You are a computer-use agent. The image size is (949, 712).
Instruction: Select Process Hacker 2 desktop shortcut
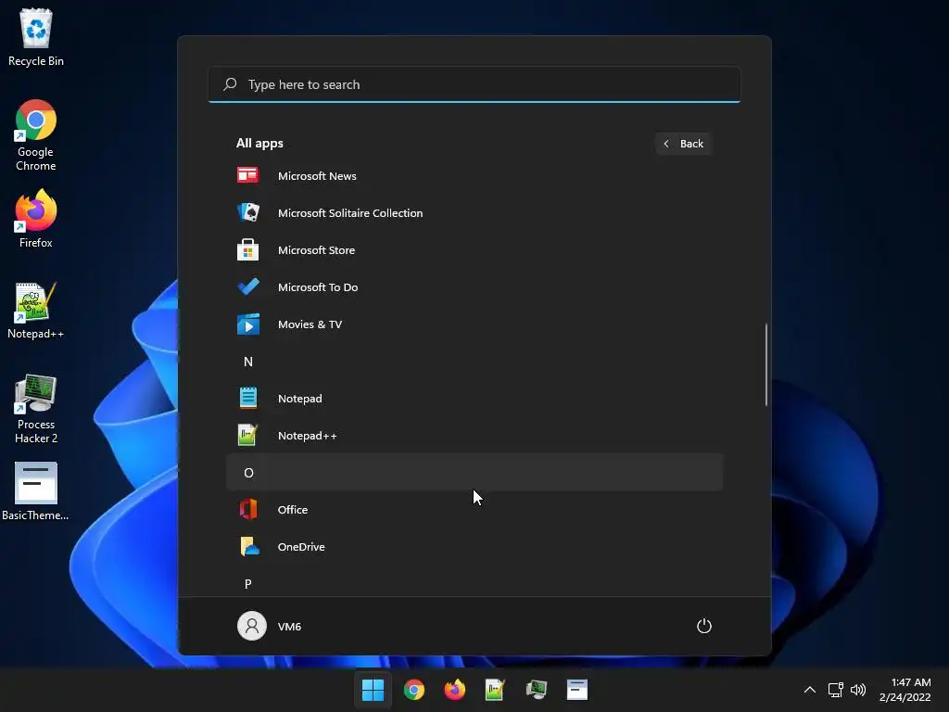coord(36,409)
